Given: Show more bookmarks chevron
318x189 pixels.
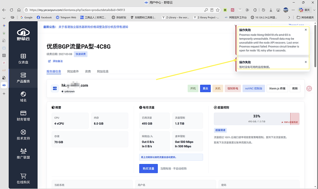Looking at the screenshot, I should tap(289, 17).
